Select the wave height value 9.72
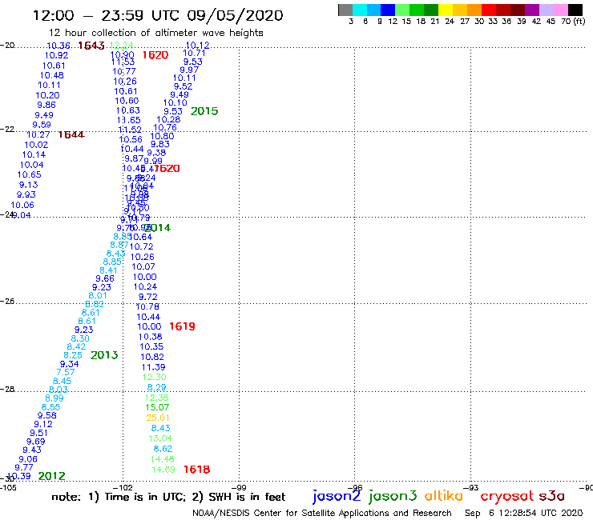The width and height of the screenshot is (593, 520). (x=148, y=297)
